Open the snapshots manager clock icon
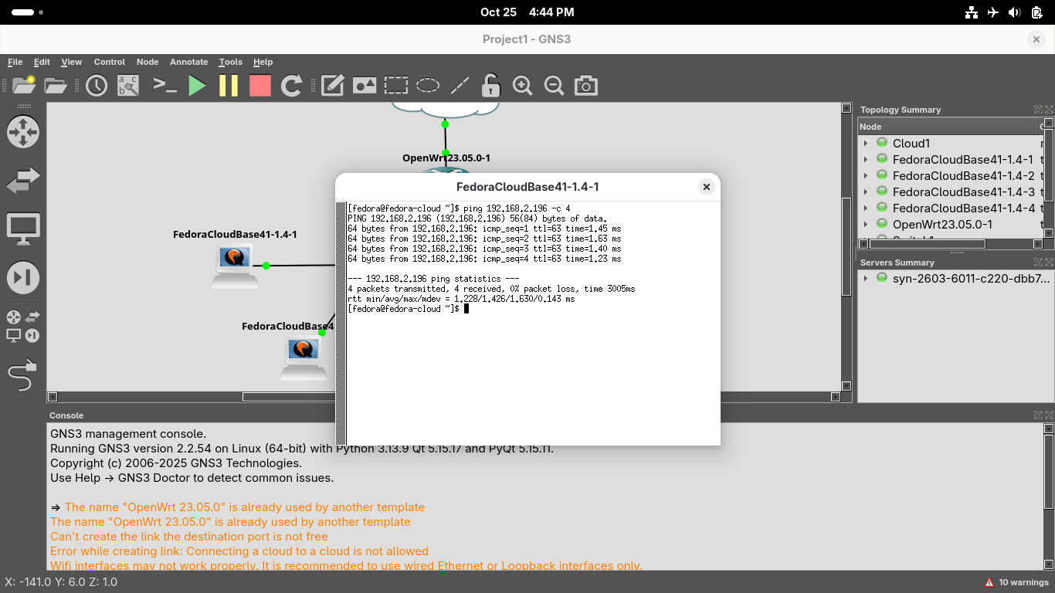This screenshot has width=1055, height=593. coord(97,86)
